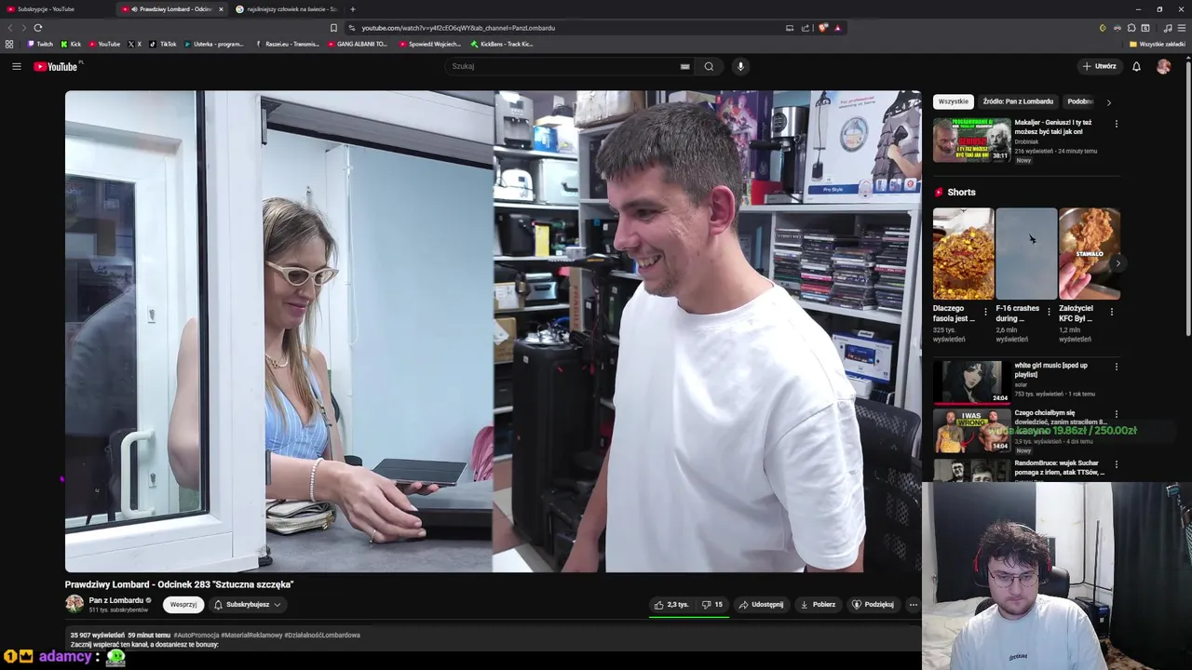Like the video with thumbs up
Viewport: 1192px width, 670px height.
[x=670, y=604]
